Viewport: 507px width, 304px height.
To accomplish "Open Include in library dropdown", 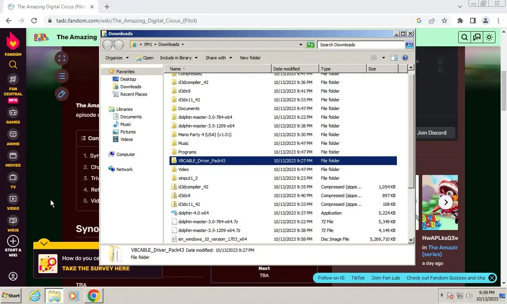I will pos(179,58).
